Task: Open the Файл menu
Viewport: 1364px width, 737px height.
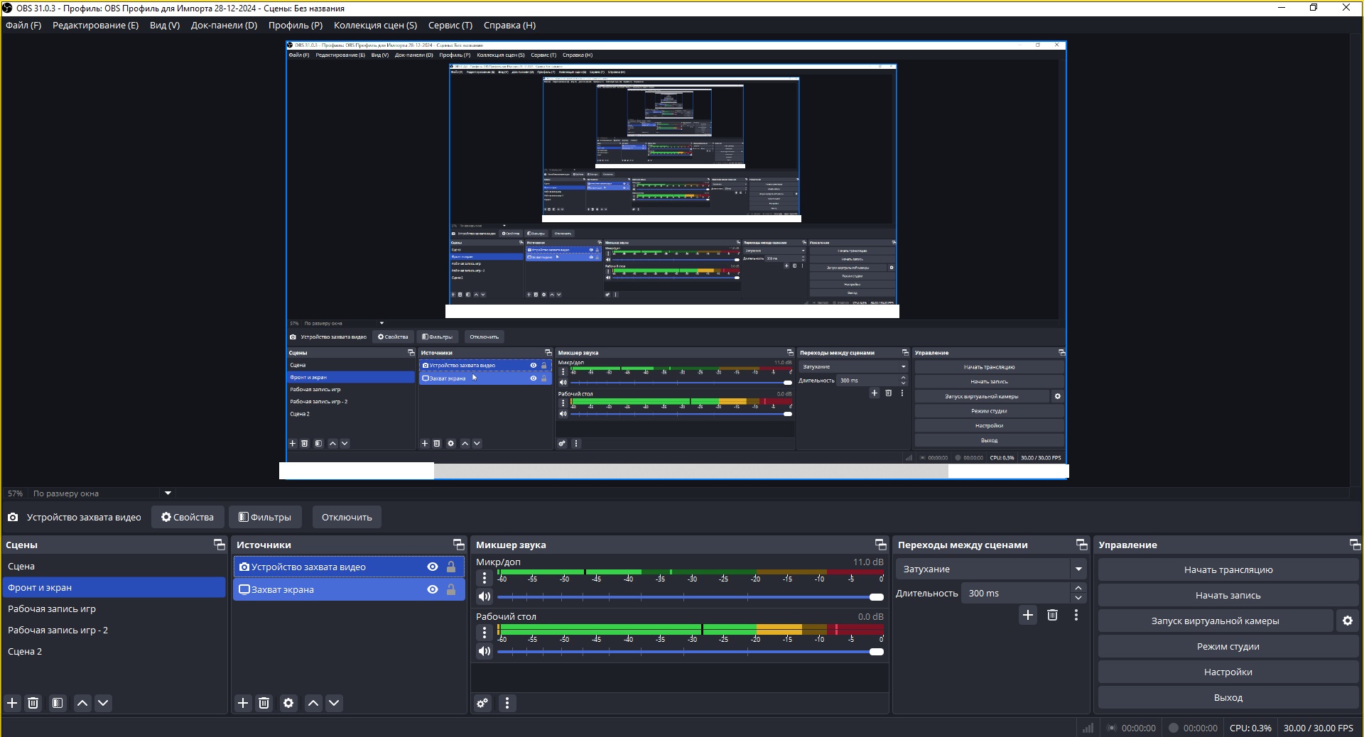Action: pos(23,26)
